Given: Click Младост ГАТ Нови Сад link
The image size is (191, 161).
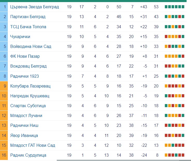Looking at the screenshot, I should click(33, 145).
